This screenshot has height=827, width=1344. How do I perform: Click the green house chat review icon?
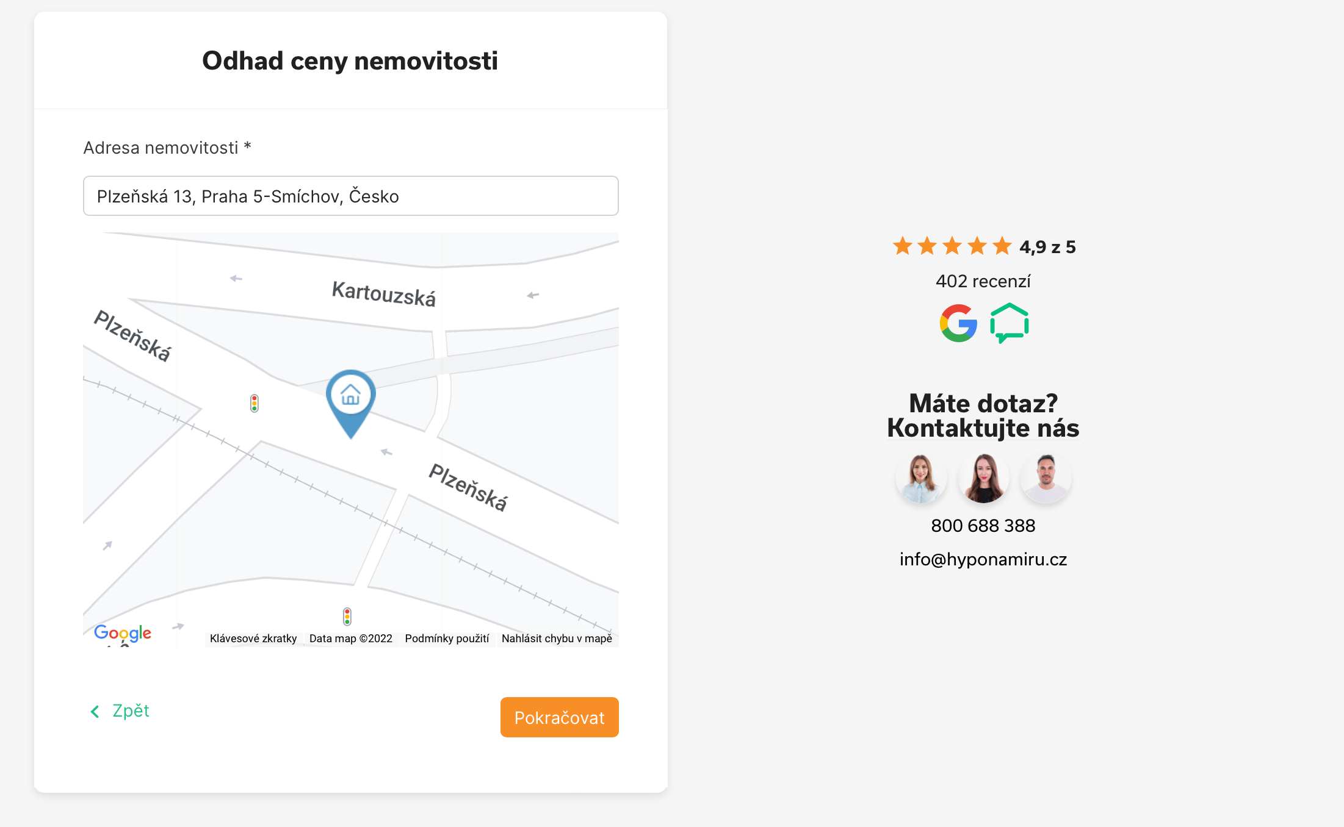coord(1010,323)
